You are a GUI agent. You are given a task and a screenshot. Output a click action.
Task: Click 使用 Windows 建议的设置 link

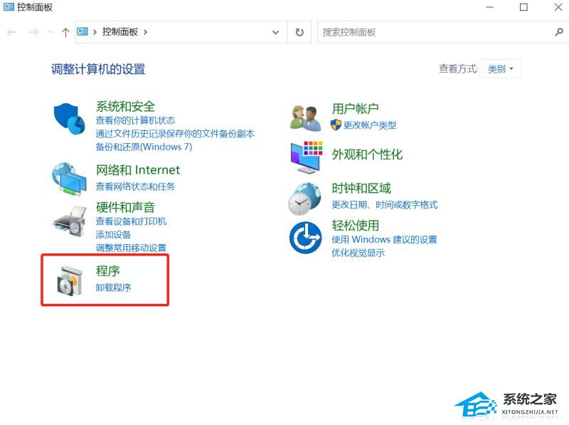(384, 239)
